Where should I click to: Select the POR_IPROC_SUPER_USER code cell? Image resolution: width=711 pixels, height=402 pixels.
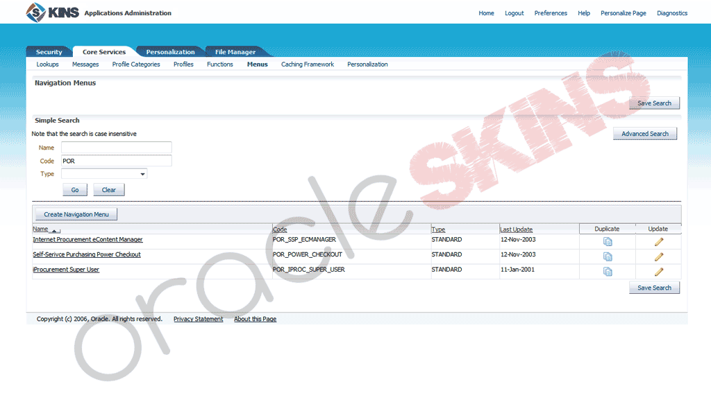point(309,270)
